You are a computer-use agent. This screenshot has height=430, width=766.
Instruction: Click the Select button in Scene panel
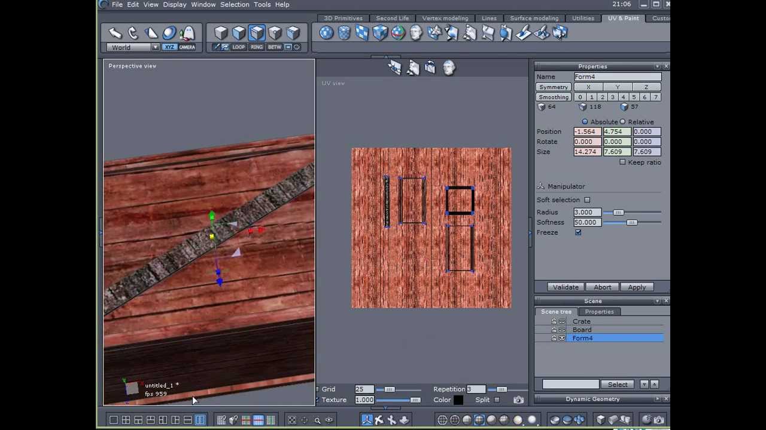pyautogui.click(x=618, y=385)
